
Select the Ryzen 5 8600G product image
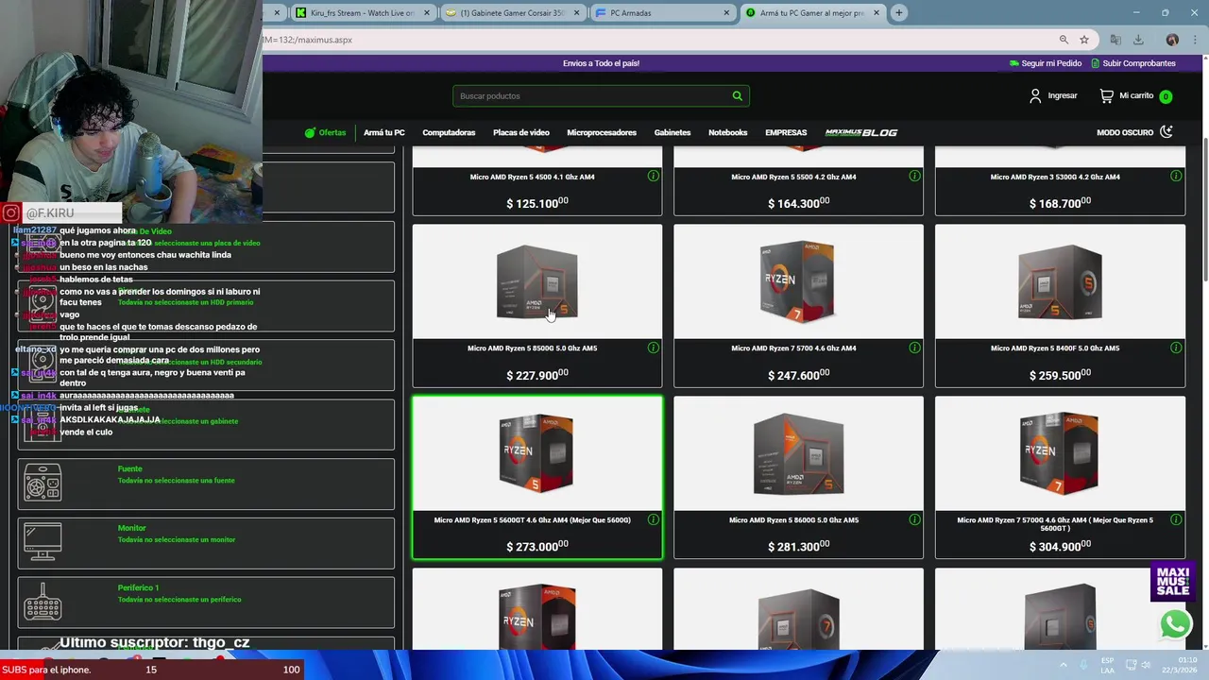[x=798, y=453]
